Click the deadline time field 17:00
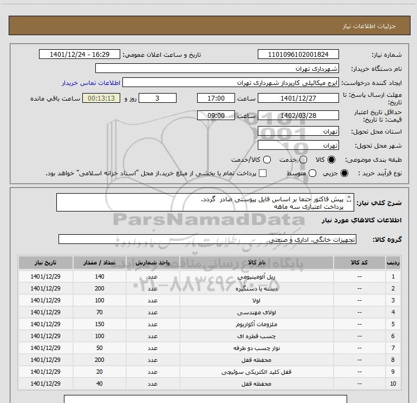The width and height of the screenshot is (417, 403). (216, 98)
